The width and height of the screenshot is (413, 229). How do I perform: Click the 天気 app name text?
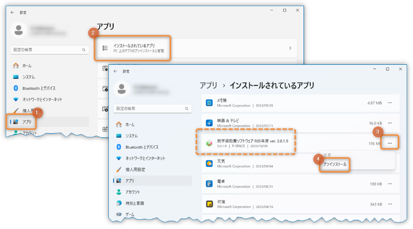click(x=221, y=161)
